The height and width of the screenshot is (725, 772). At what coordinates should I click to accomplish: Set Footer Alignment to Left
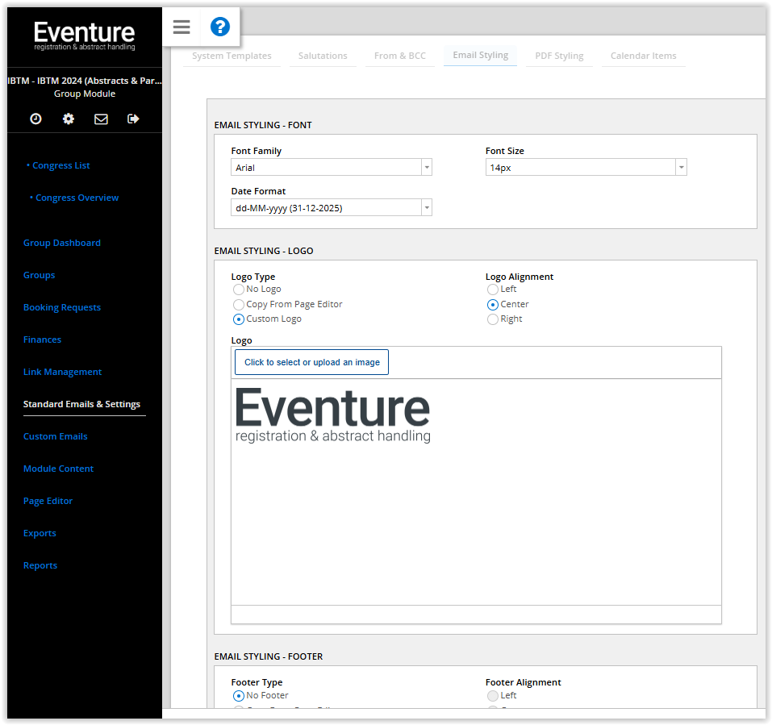coord(492,696)
